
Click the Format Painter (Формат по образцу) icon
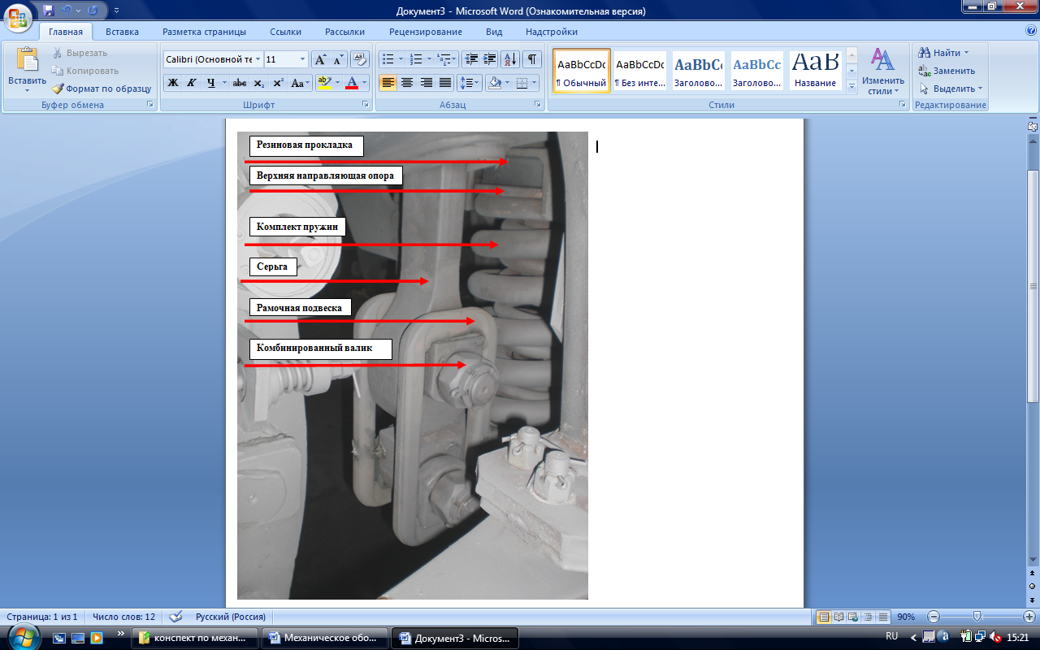58,89
